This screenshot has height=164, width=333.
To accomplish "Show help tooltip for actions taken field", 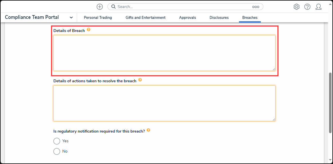I will point(140,80).
